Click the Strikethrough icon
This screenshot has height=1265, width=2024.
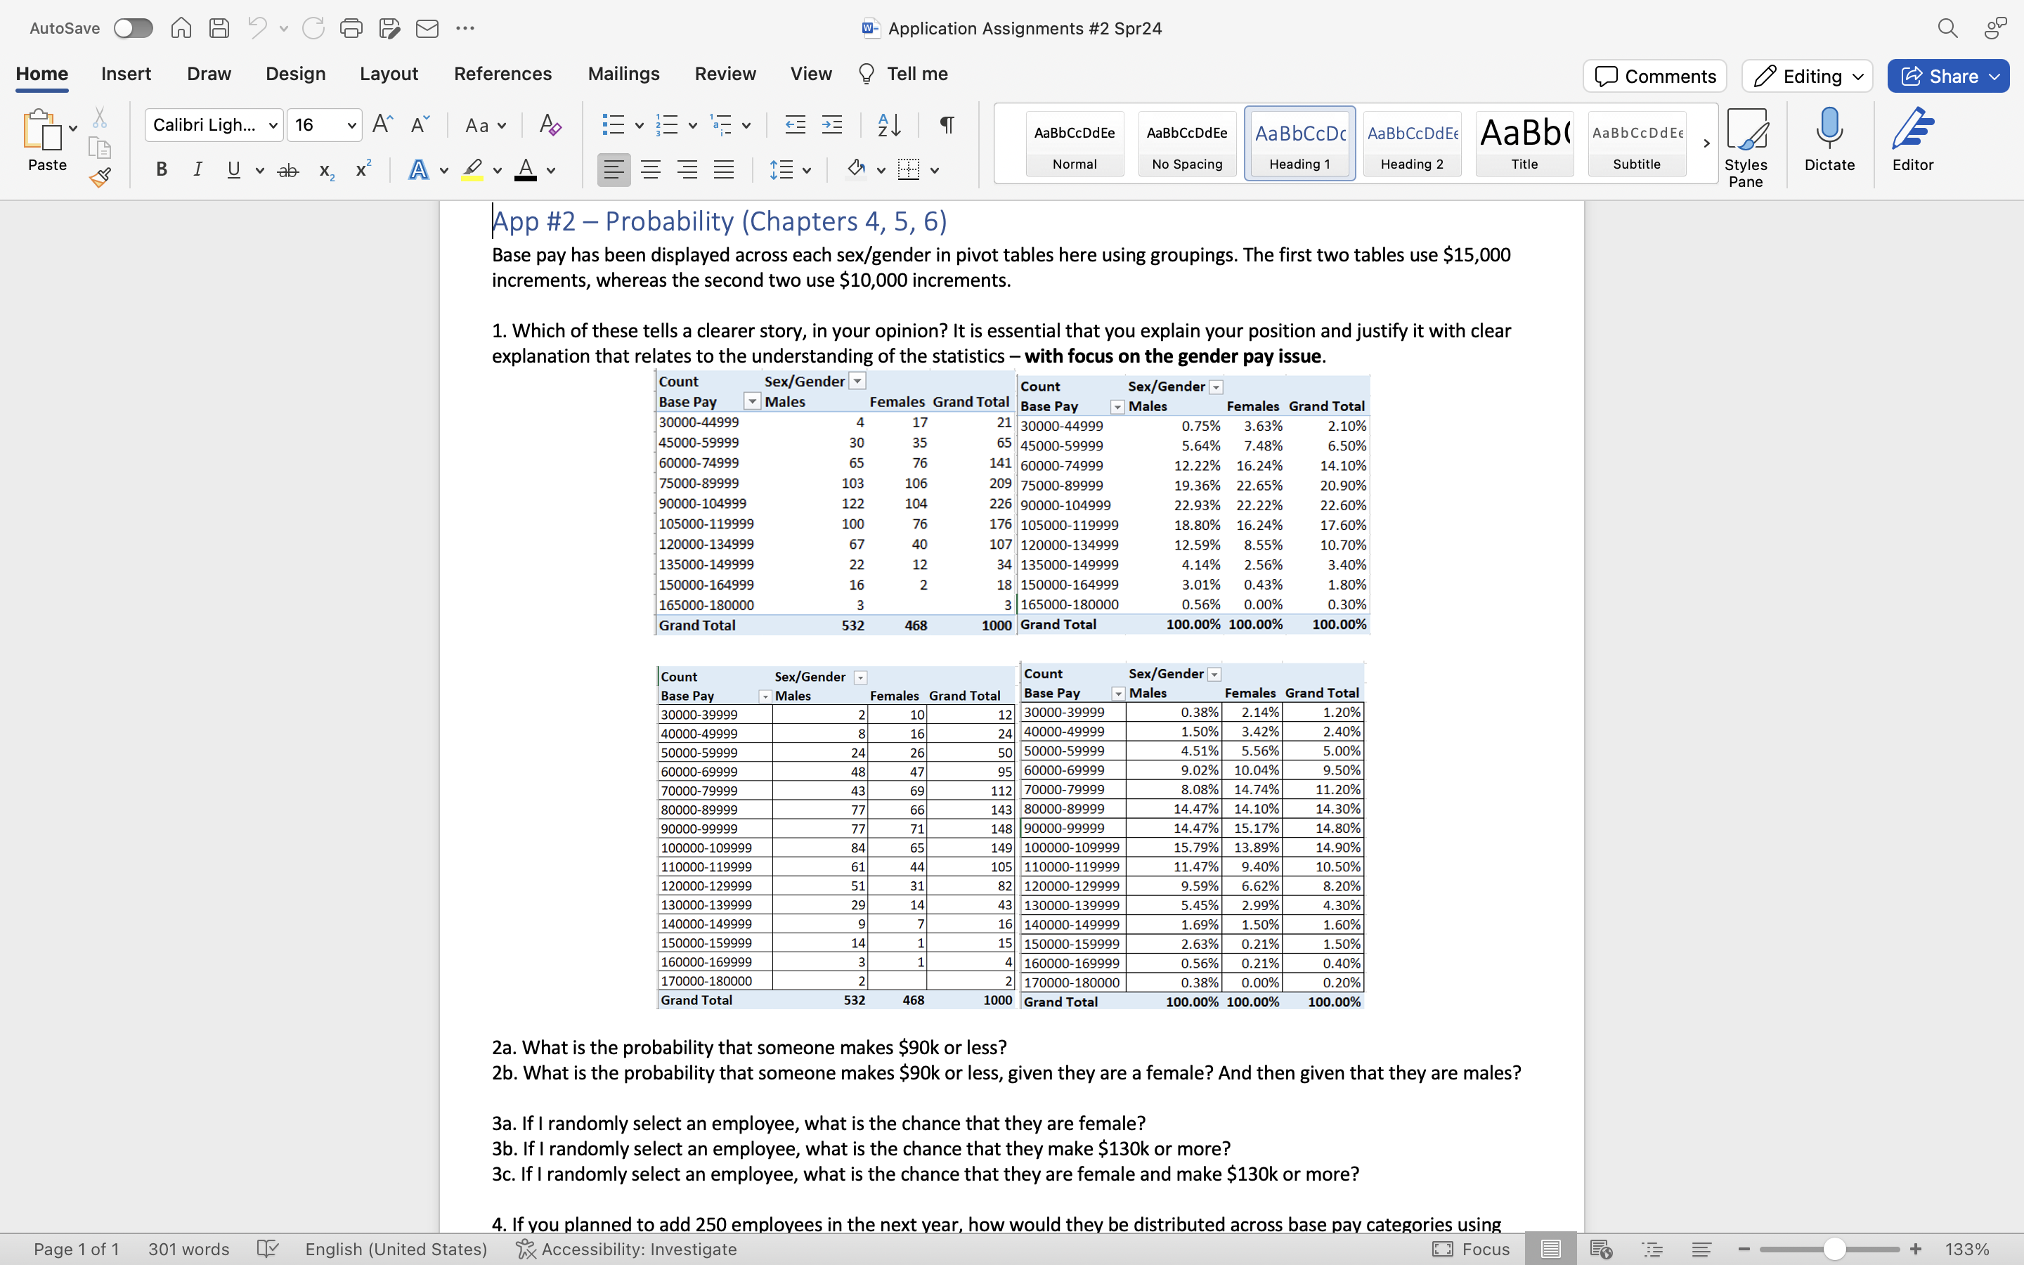click(287, 171)
